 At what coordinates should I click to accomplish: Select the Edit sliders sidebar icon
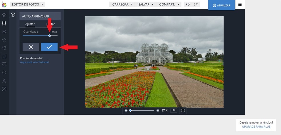click(4, 23)
